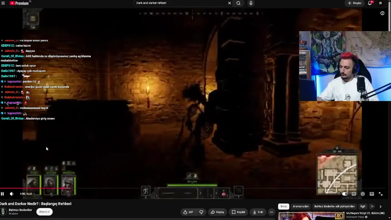Open the account avatar menu
This screenshot has height=220, width=391.
(x=380, y=3)
